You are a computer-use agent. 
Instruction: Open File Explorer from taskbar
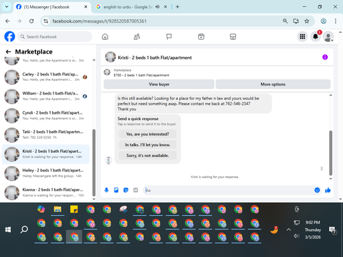coord(58,209)
